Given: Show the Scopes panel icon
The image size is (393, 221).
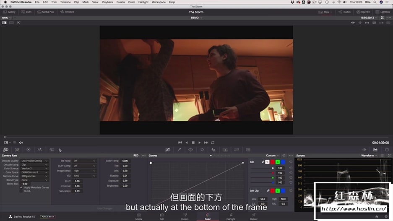Looking at the screenshot, I should [x=375, y=150].
